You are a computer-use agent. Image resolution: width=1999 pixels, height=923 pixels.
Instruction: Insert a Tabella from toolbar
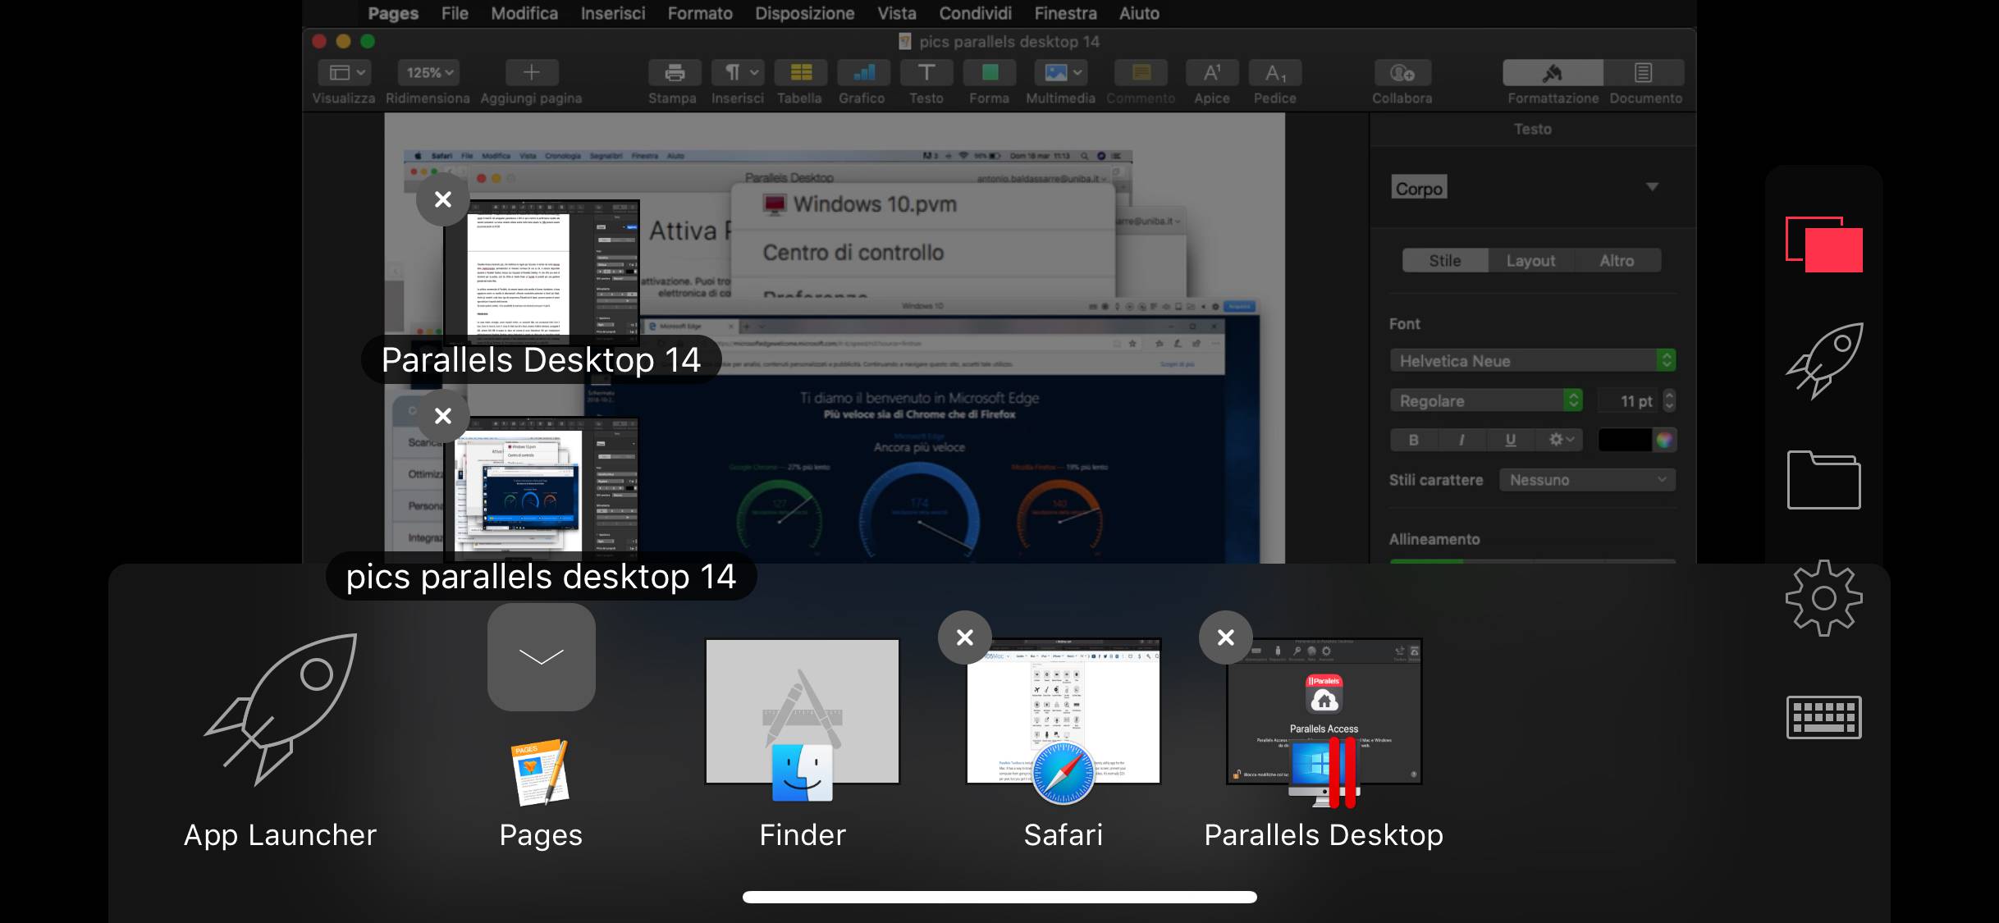tap(801, 73)
